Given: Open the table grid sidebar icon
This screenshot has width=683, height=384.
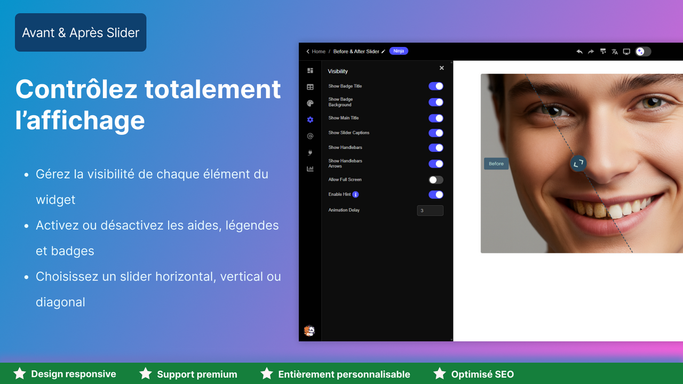Looking at the screenshot, I should point(310,87).
